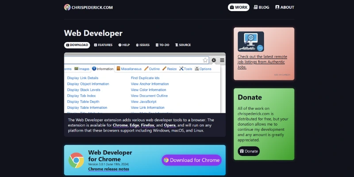Viewport: 354px width, 177px height.
Task: Click the Web Developer page heading
Action: tap(93, 33)
